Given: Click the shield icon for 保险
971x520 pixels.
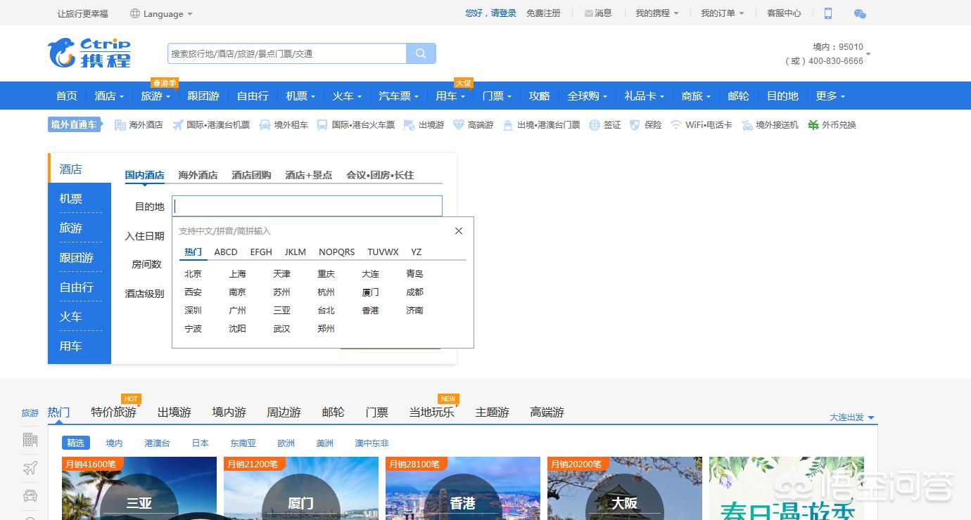Looking at the screenshot, I should [x=635, y=124].
